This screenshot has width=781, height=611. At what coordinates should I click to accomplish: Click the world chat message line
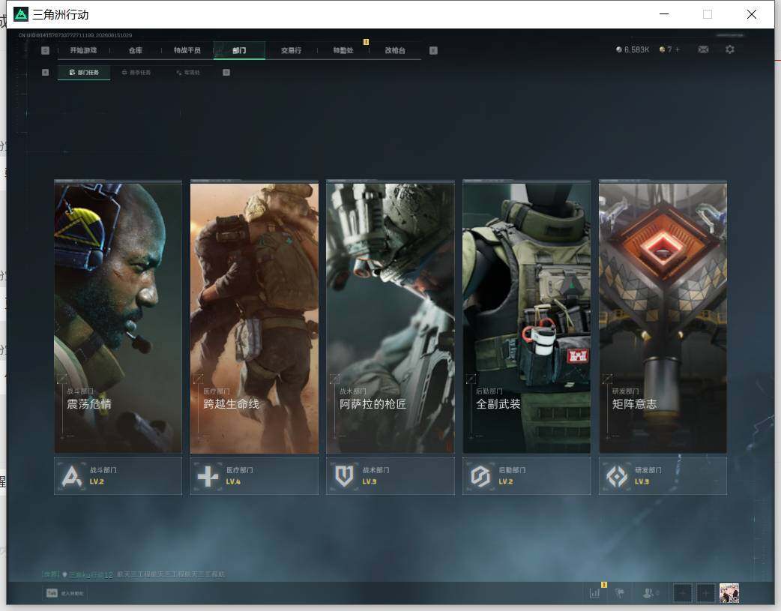pyautogui.click(x=133, y=574)
